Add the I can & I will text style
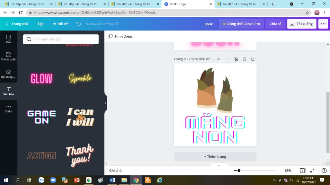 80,117
